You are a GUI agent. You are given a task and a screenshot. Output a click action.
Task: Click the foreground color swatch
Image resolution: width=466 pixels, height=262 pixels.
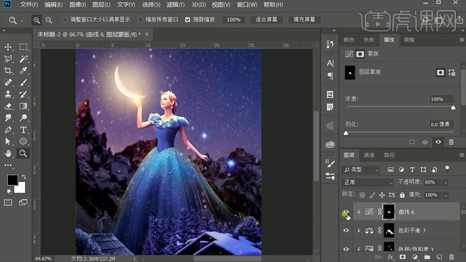[12, 180]
